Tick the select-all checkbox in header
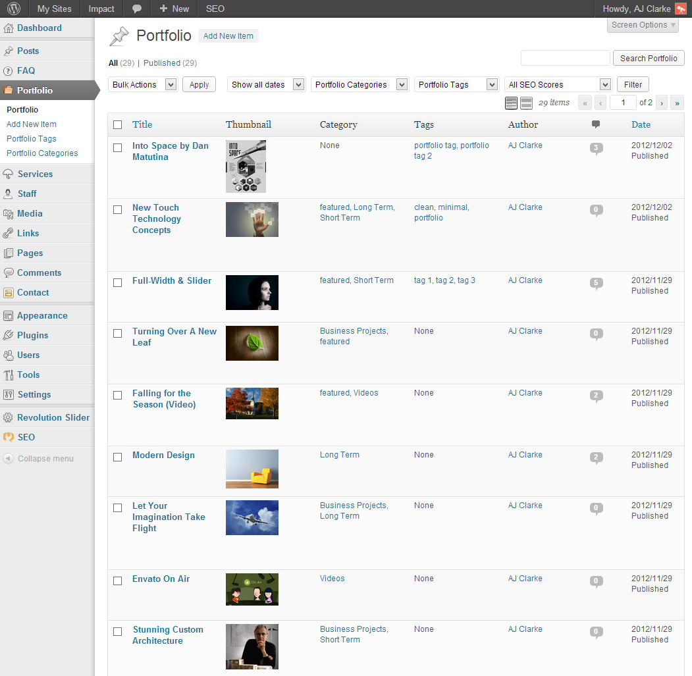The width and height of the screenshot is (692, 676). point(118,124)
